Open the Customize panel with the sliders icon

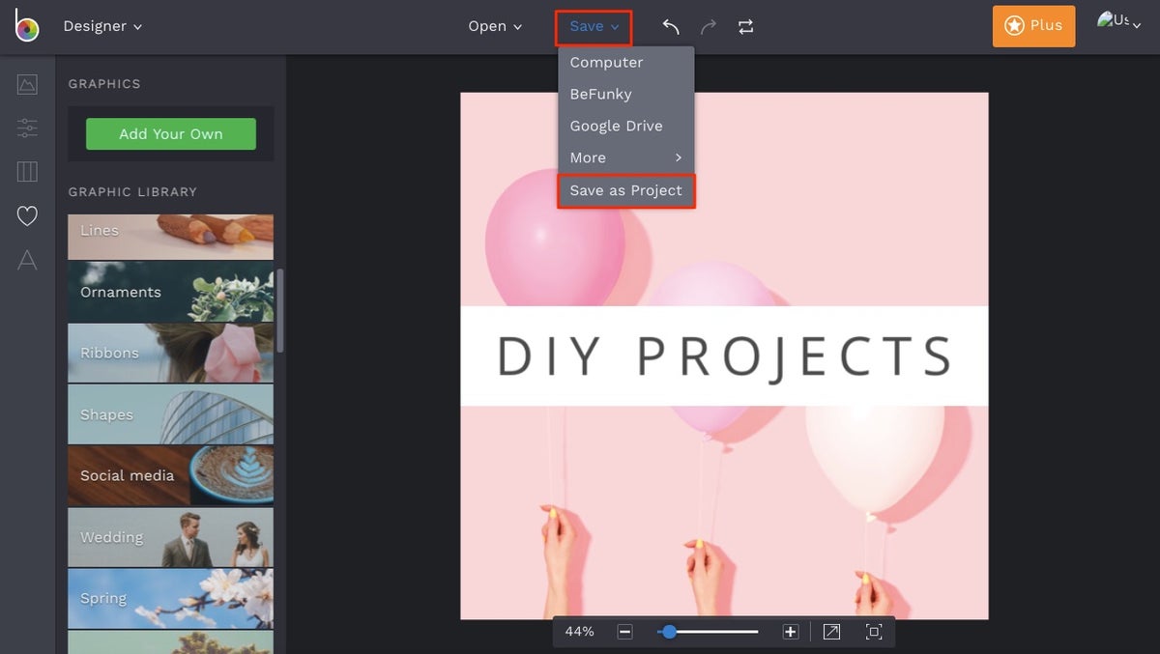[x=27, y=128]
